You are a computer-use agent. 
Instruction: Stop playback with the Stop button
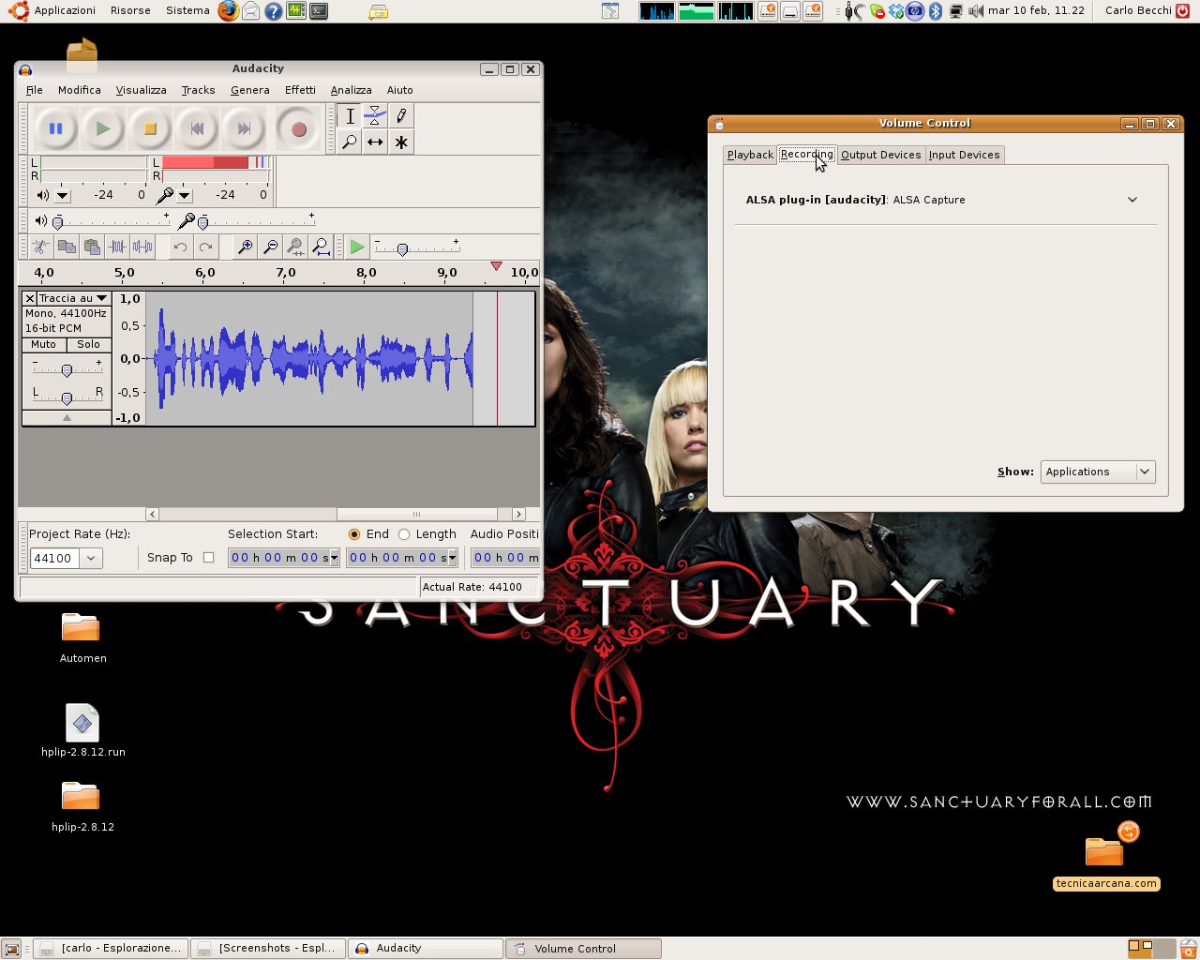tap(150, 129)
